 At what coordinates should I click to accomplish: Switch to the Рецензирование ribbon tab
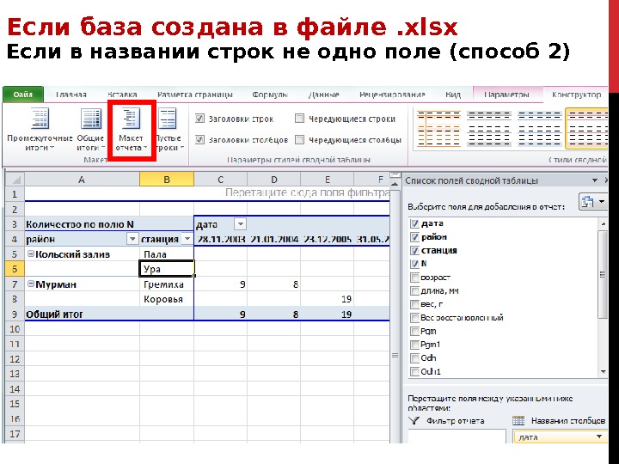(392, 95)
